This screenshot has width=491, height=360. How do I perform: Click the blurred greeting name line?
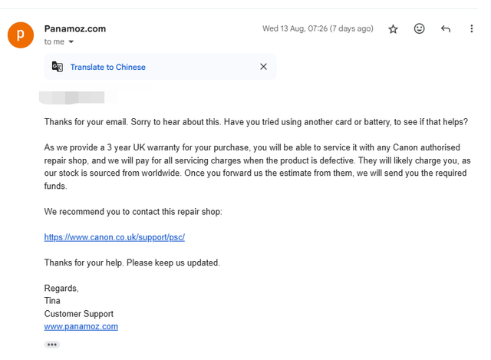72,97
